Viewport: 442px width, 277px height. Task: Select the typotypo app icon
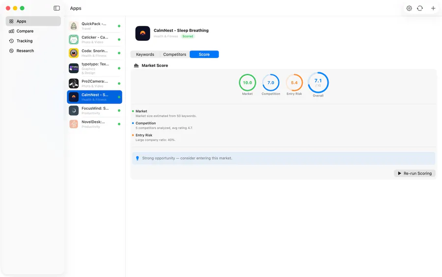74,68
